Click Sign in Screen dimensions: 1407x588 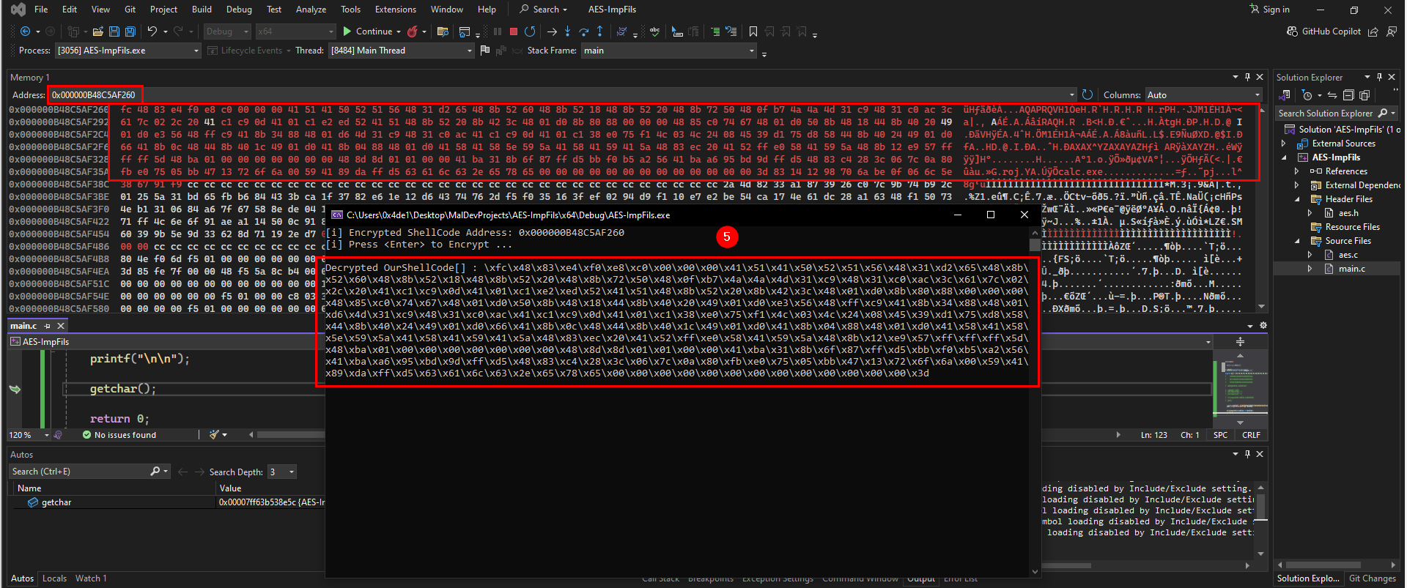(1270, 10)
